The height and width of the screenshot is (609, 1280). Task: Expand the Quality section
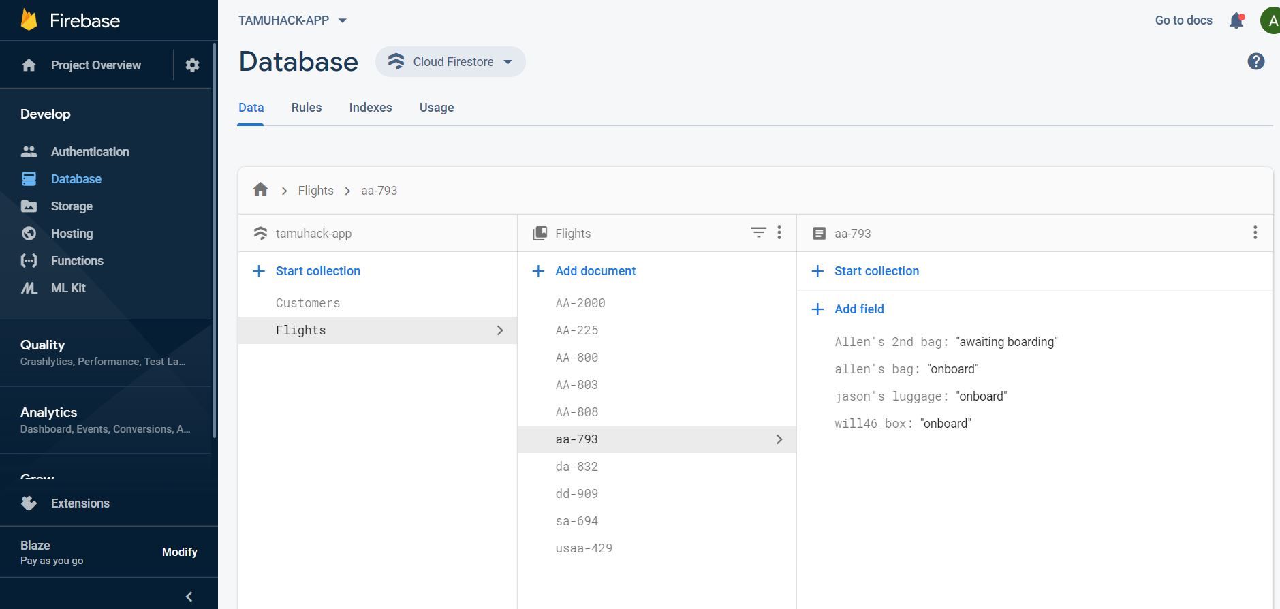(x=106, y=352)
